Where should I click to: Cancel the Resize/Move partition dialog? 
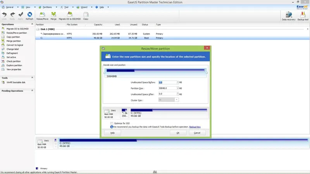click(197, 133)
